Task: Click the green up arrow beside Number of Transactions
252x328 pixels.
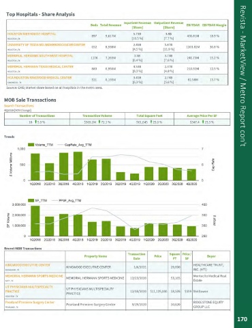Action: tap(35, 122)
